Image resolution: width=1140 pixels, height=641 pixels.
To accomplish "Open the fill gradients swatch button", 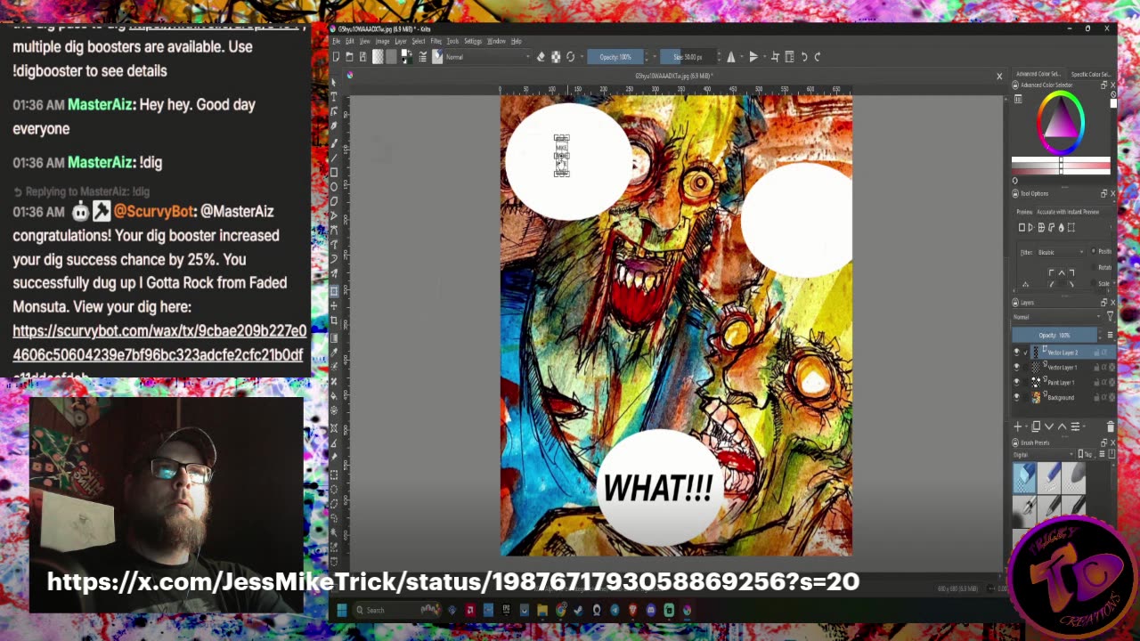I will point(378,57).
